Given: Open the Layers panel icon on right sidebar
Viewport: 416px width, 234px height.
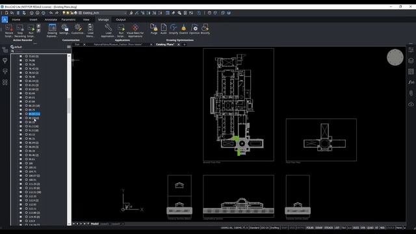Looking at the screenshot, I should [411, 60].
